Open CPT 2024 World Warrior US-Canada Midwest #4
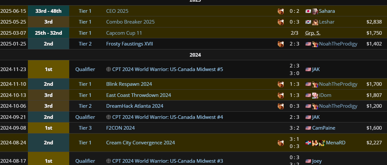This screenshot has width=387, height=165. (x=168, y=117)
